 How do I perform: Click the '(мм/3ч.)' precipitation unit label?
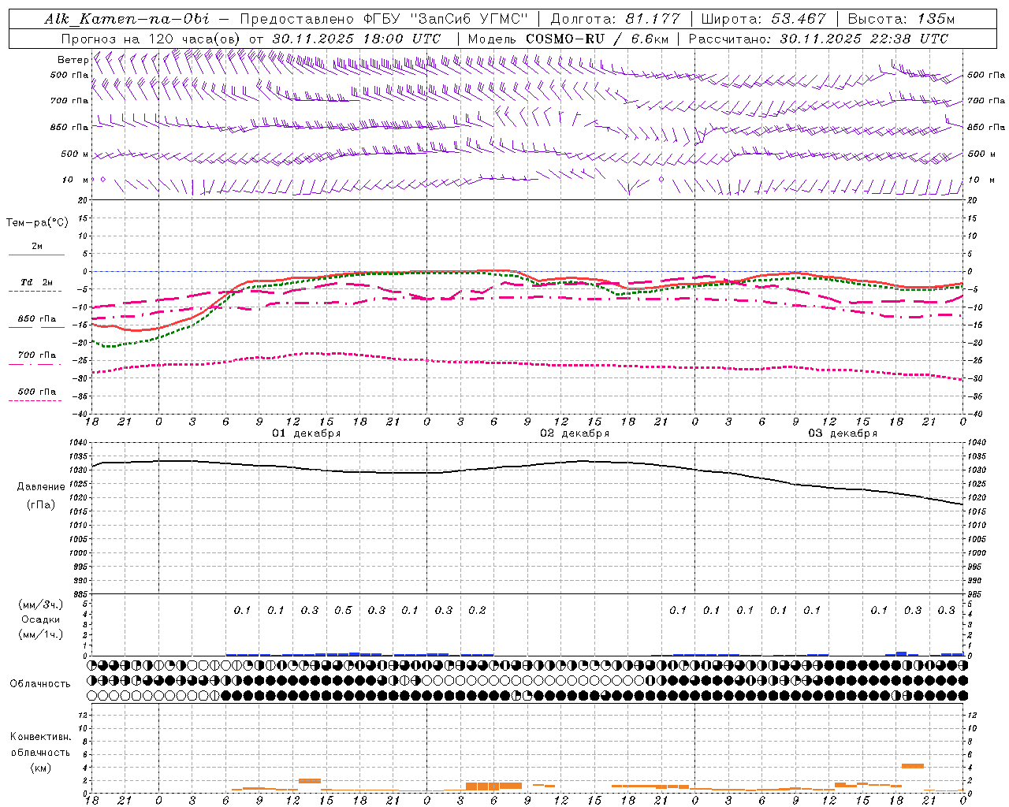pyautogui.click(x=41, y=604)
